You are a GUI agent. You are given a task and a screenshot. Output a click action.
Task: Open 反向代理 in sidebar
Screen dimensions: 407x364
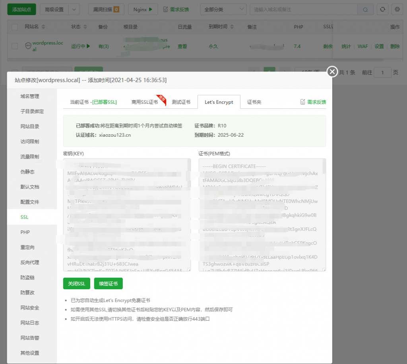(30, 262)
